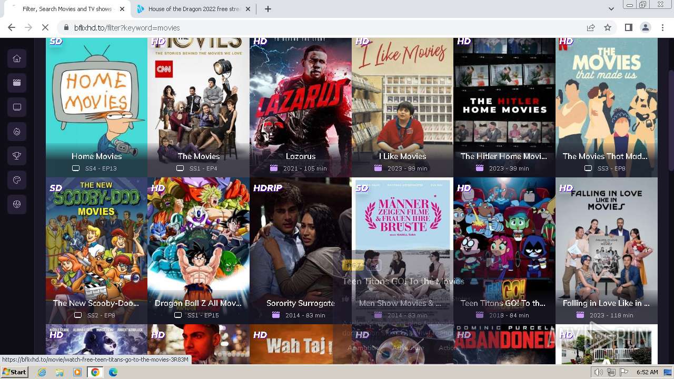Open File Explorer from the taskbar
Viewport: 674px width, 379px height.
(x=60, y=372)
